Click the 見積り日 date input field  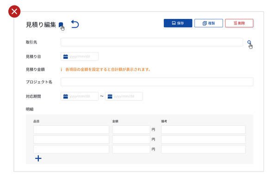coord(80,57)
